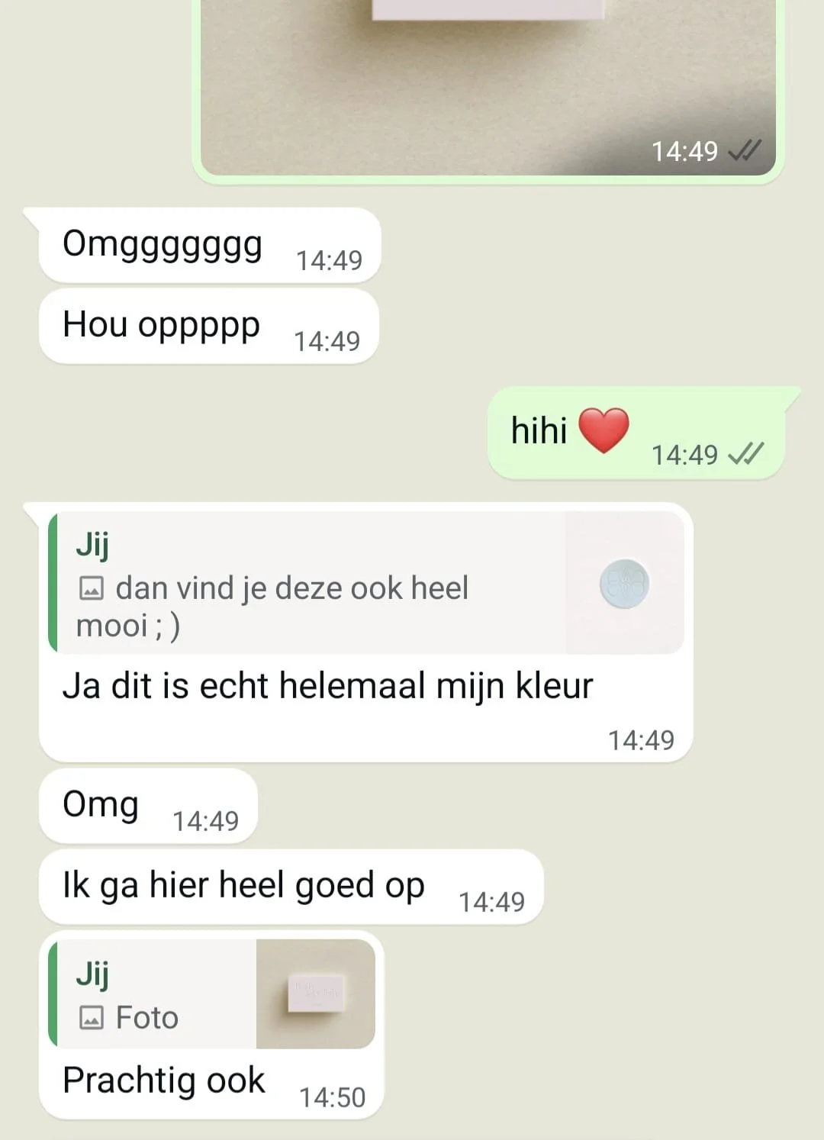
Task: Tap the 14:50 timestamp
Action: coord(332,1097)
